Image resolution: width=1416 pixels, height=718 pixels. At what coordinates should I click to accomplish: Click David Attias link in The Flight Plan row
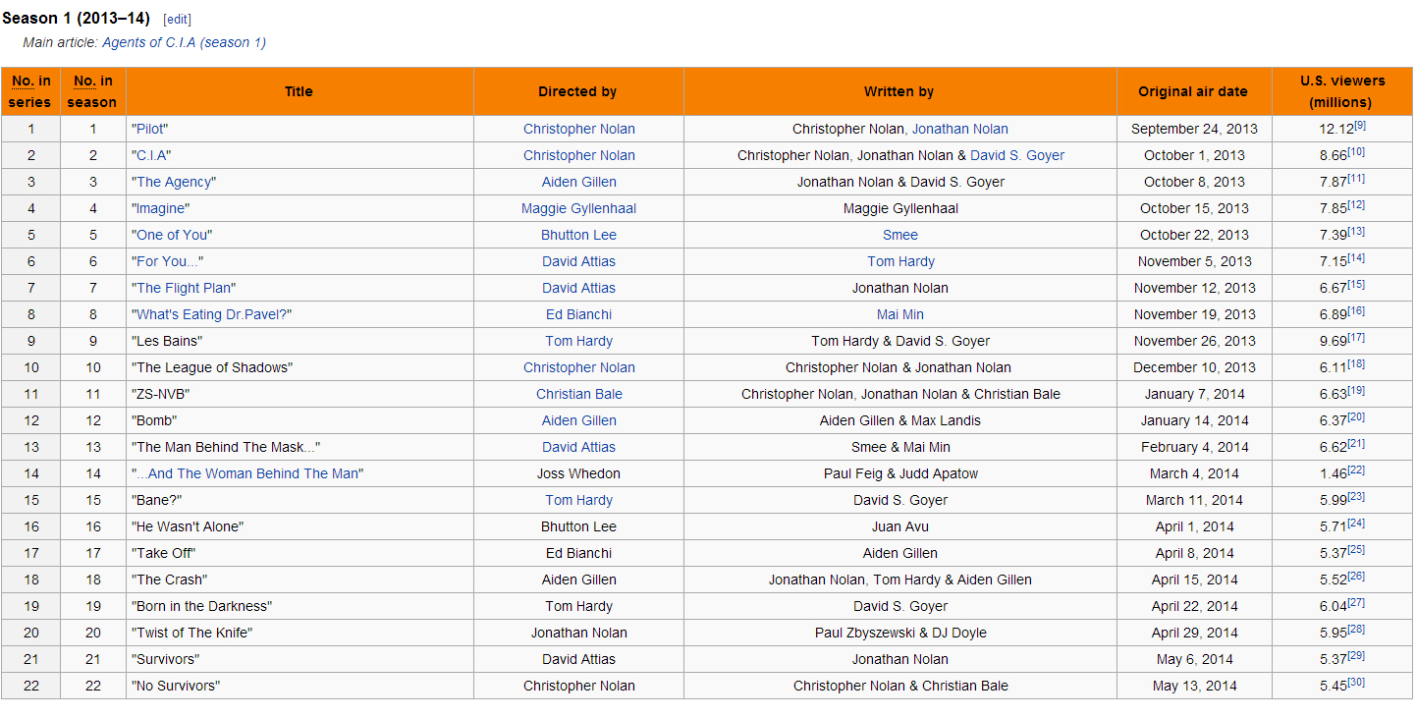579,288
